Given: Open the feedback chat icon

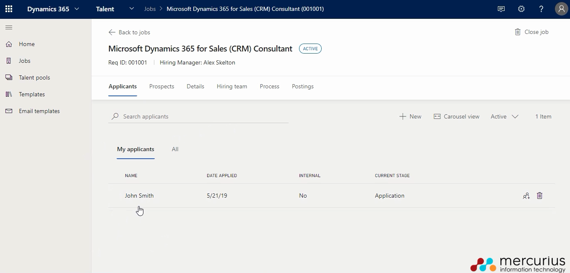Looking at the screenshot, I should coord(501,9).
